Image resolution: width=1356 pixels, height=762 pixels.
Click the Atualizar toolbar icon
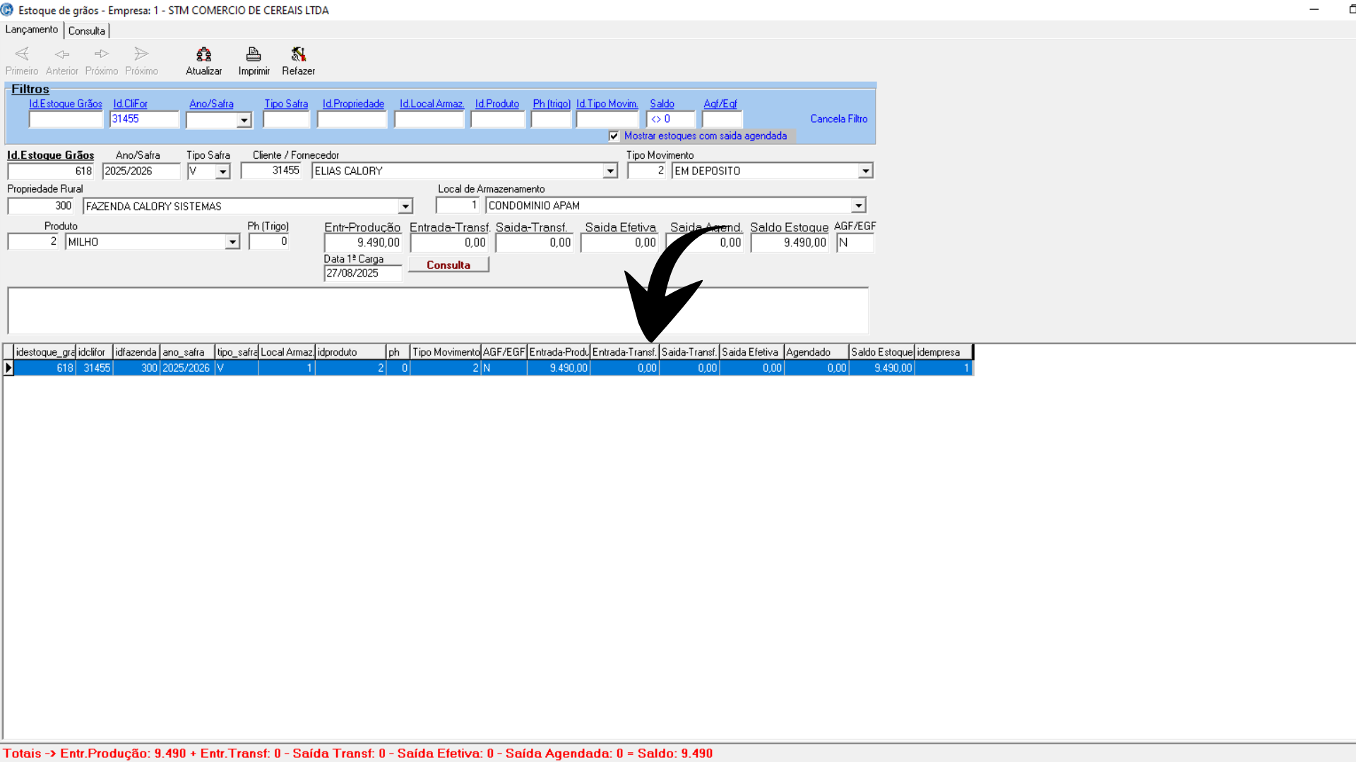pyautogui.click(x=204, y=55)
